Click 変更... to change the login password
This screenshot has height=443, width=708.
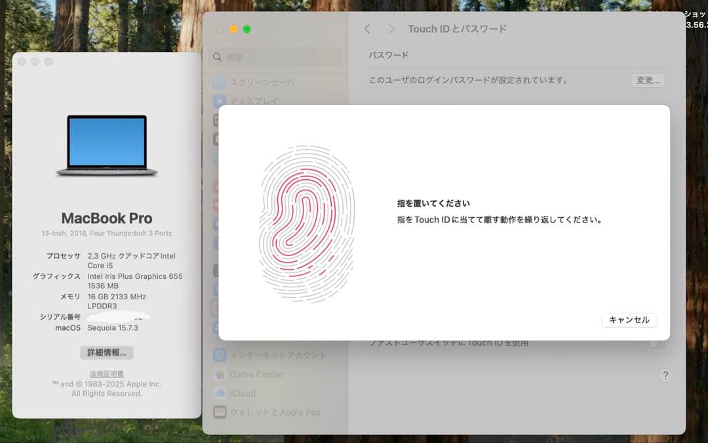click(x=648, y=80)
